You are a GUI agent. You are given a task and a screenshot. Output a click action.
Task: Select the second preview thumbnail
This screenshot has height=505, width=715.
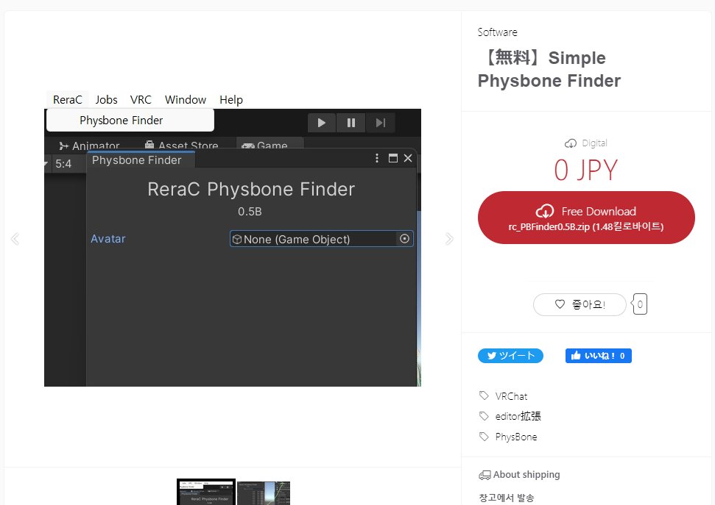[264, 493]
